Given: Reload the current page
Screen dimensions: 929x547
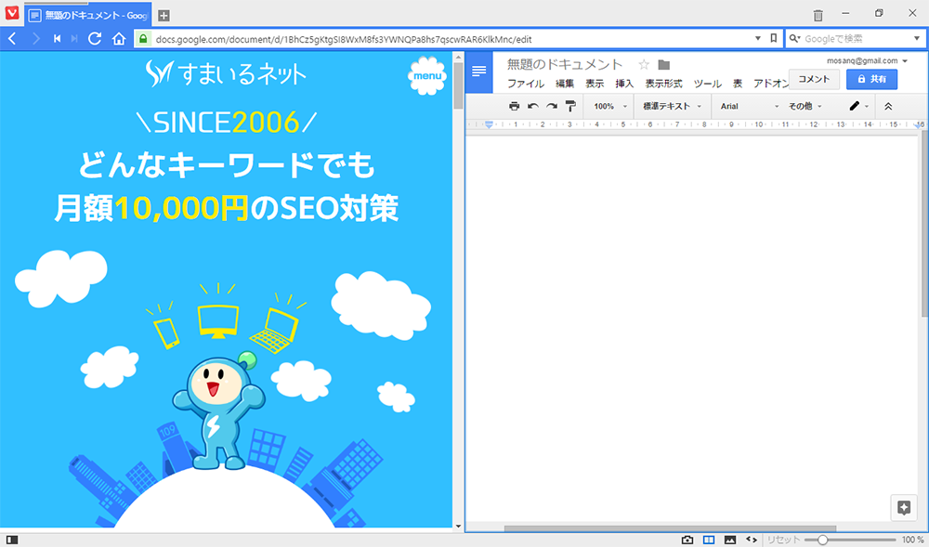Looking at the screenshot, I should point(94,39).
